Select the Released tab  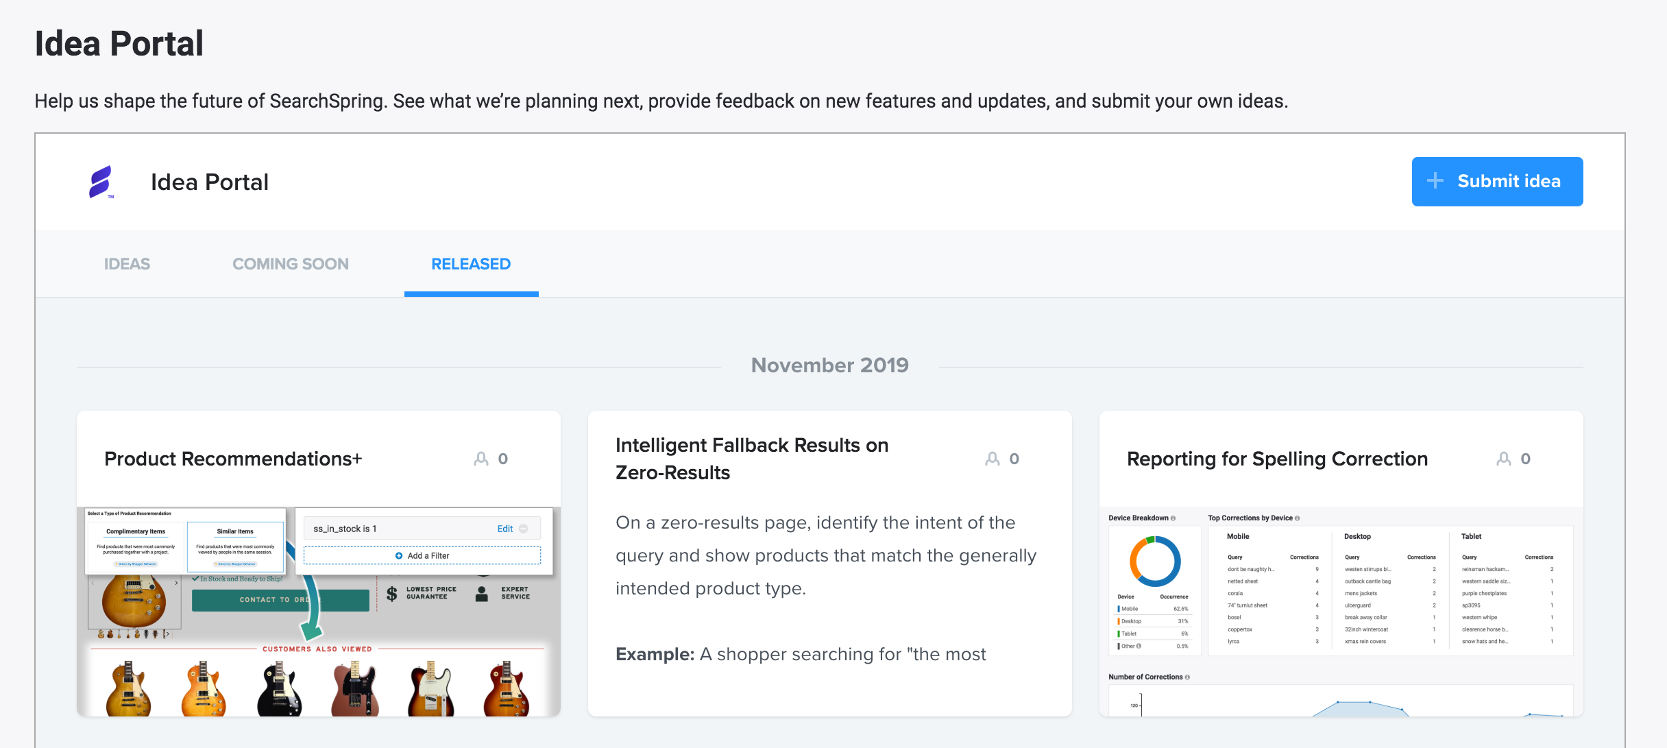tap(471, 264)
